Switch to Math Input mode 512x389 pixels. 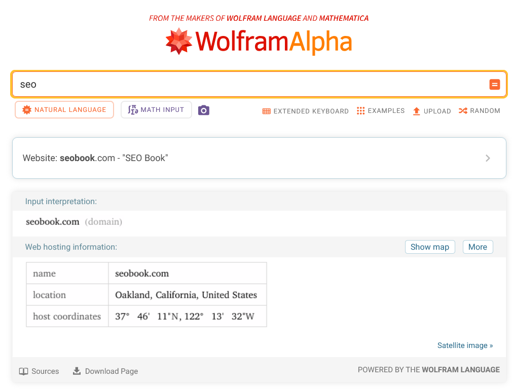pos(156,109)
